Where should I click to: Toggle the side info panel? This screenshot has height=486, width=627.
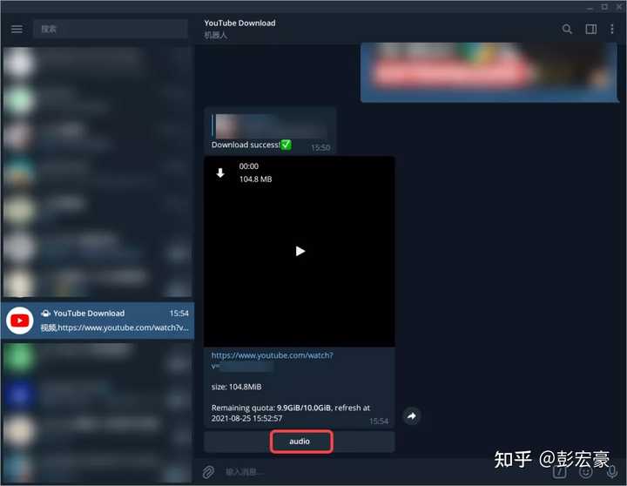(591, 30)
